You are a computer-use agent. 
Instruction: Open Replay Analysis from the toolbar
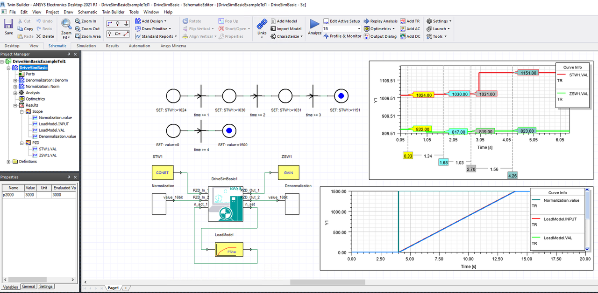coord(380,21)
